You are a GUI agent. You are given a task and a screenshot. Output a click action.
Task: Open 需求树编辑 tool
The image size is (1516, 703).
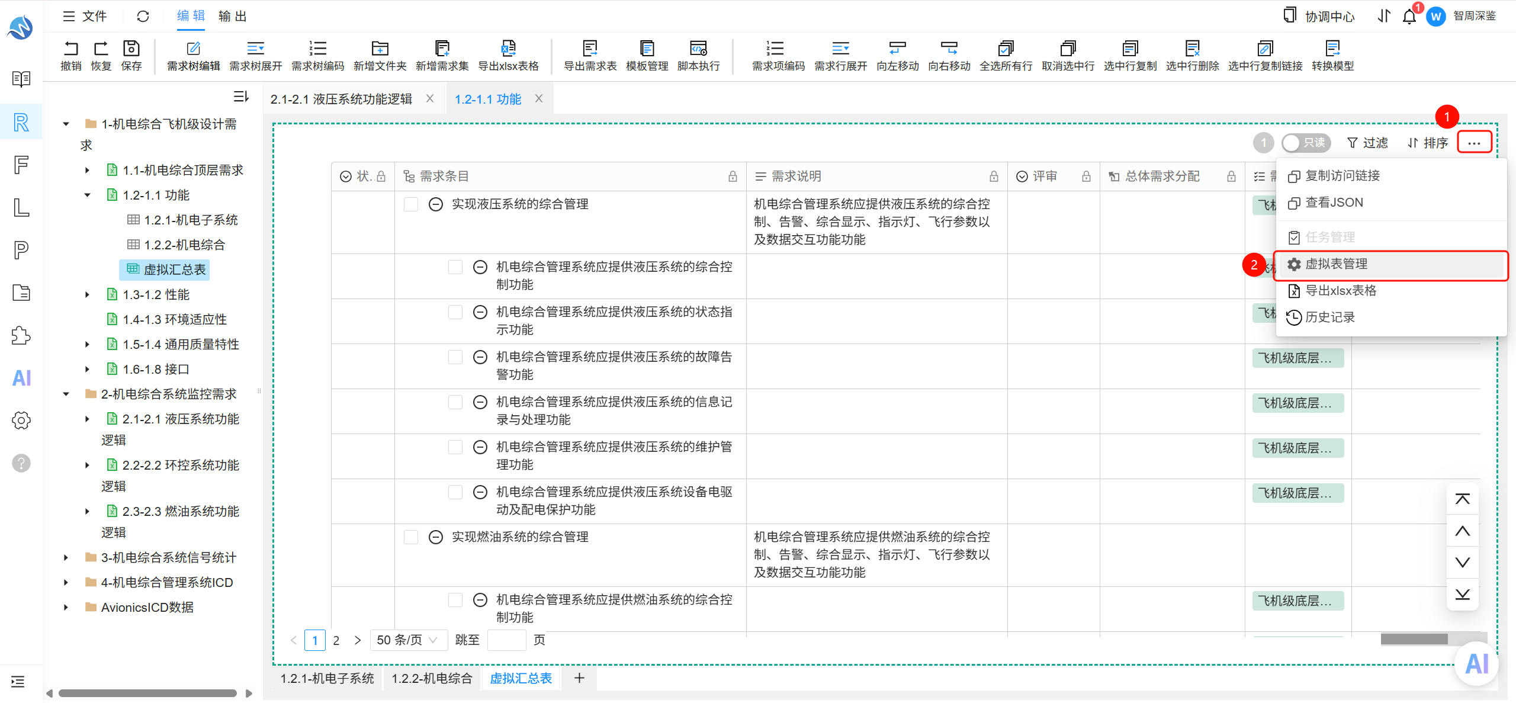point(193,56)
